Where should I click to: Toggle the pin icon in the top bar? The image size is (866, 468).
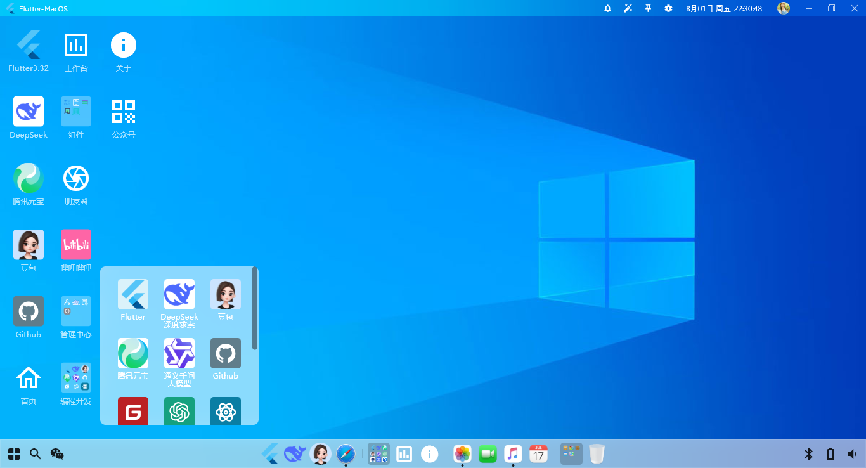tap(648, 8)
